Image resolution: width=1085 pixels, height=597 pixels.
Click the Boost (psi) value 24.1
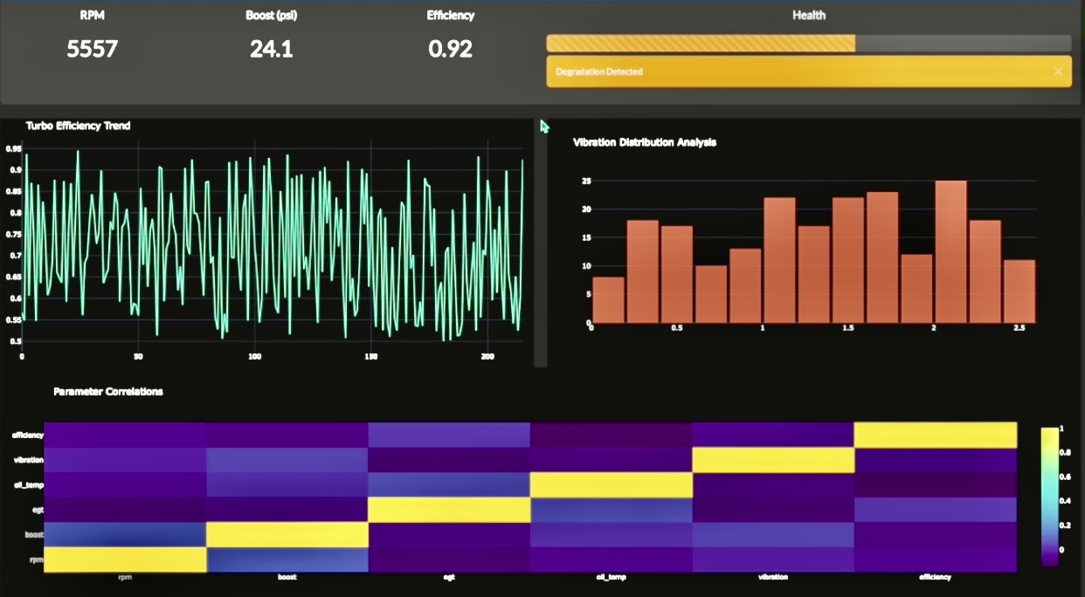coord(272,49)
